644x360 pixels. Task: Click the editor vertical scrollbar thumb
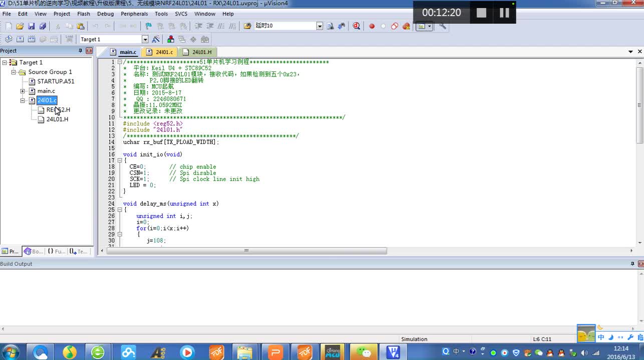639,105
